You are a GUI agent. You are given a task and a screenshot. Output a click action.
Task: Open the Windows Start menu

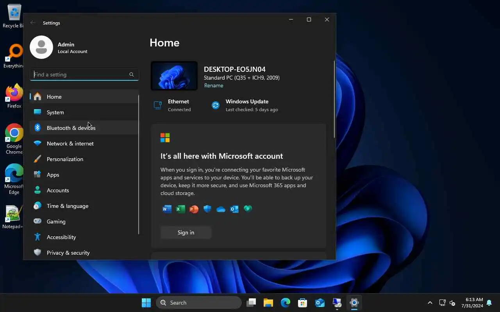coord(146,303)
